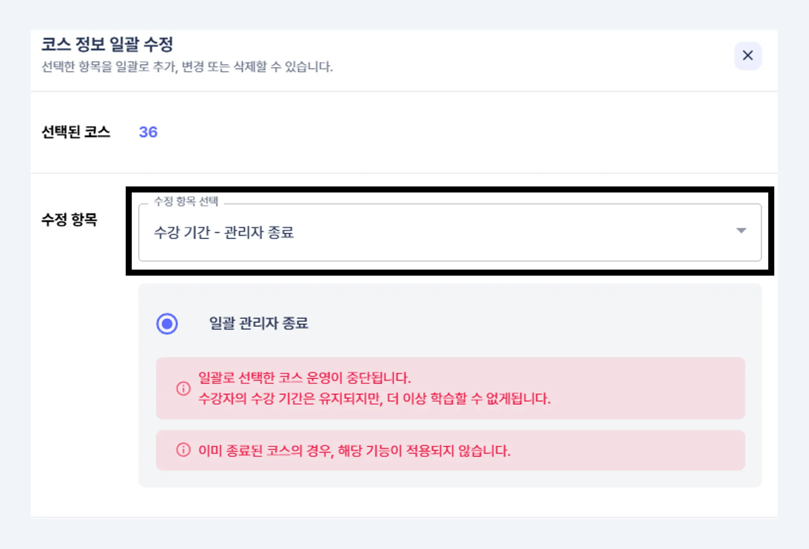809x549 pixels.
Task: Click the empty area right of count 36
Action: click(x=435, y=132)
